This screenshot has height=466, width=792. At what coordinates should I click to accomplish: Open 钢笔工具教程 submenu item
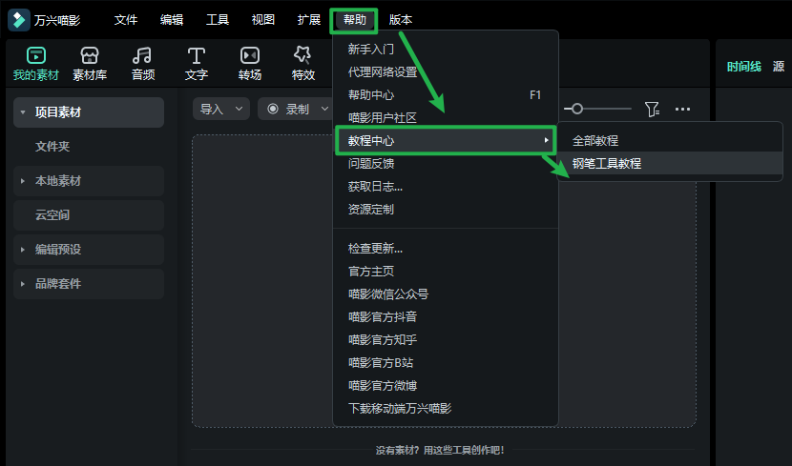tap(670, 163)
